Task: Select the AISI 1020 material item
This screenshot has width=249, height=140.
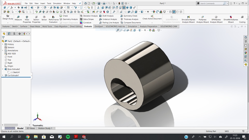Action: coord(10,54)
